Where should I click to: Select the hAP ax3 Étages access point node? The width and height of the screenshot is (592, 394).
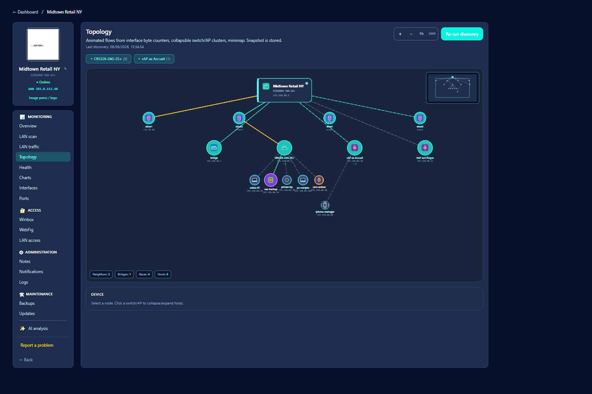pos(425,148)
